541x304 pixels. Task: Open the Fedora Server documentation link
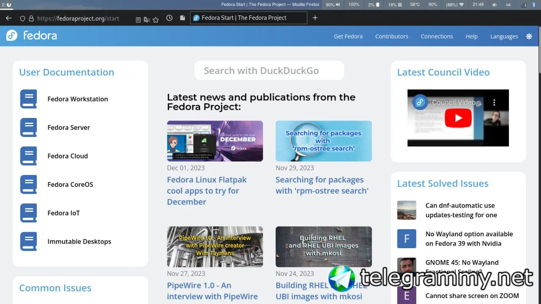68,127
